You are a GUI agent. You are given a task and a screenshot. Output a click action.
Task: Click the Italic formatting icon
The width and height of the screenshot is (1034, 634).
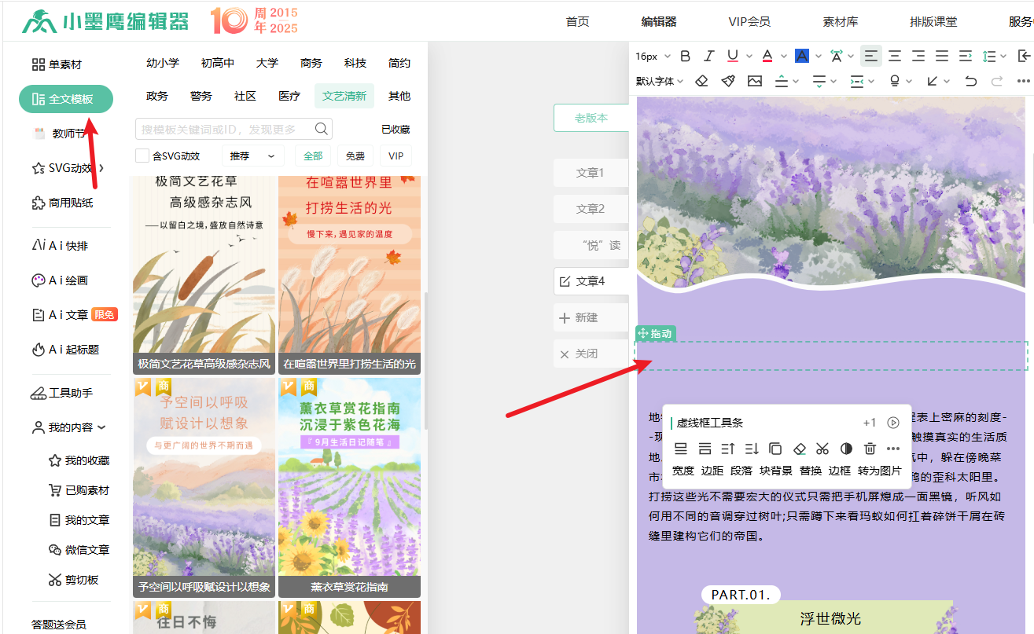point(708,56)
